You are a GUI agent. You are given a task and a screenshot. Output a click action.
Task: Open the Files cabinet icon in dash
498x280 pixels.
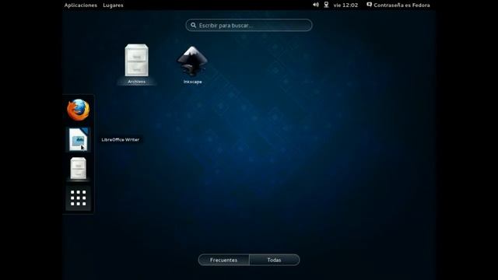point(78,169)
